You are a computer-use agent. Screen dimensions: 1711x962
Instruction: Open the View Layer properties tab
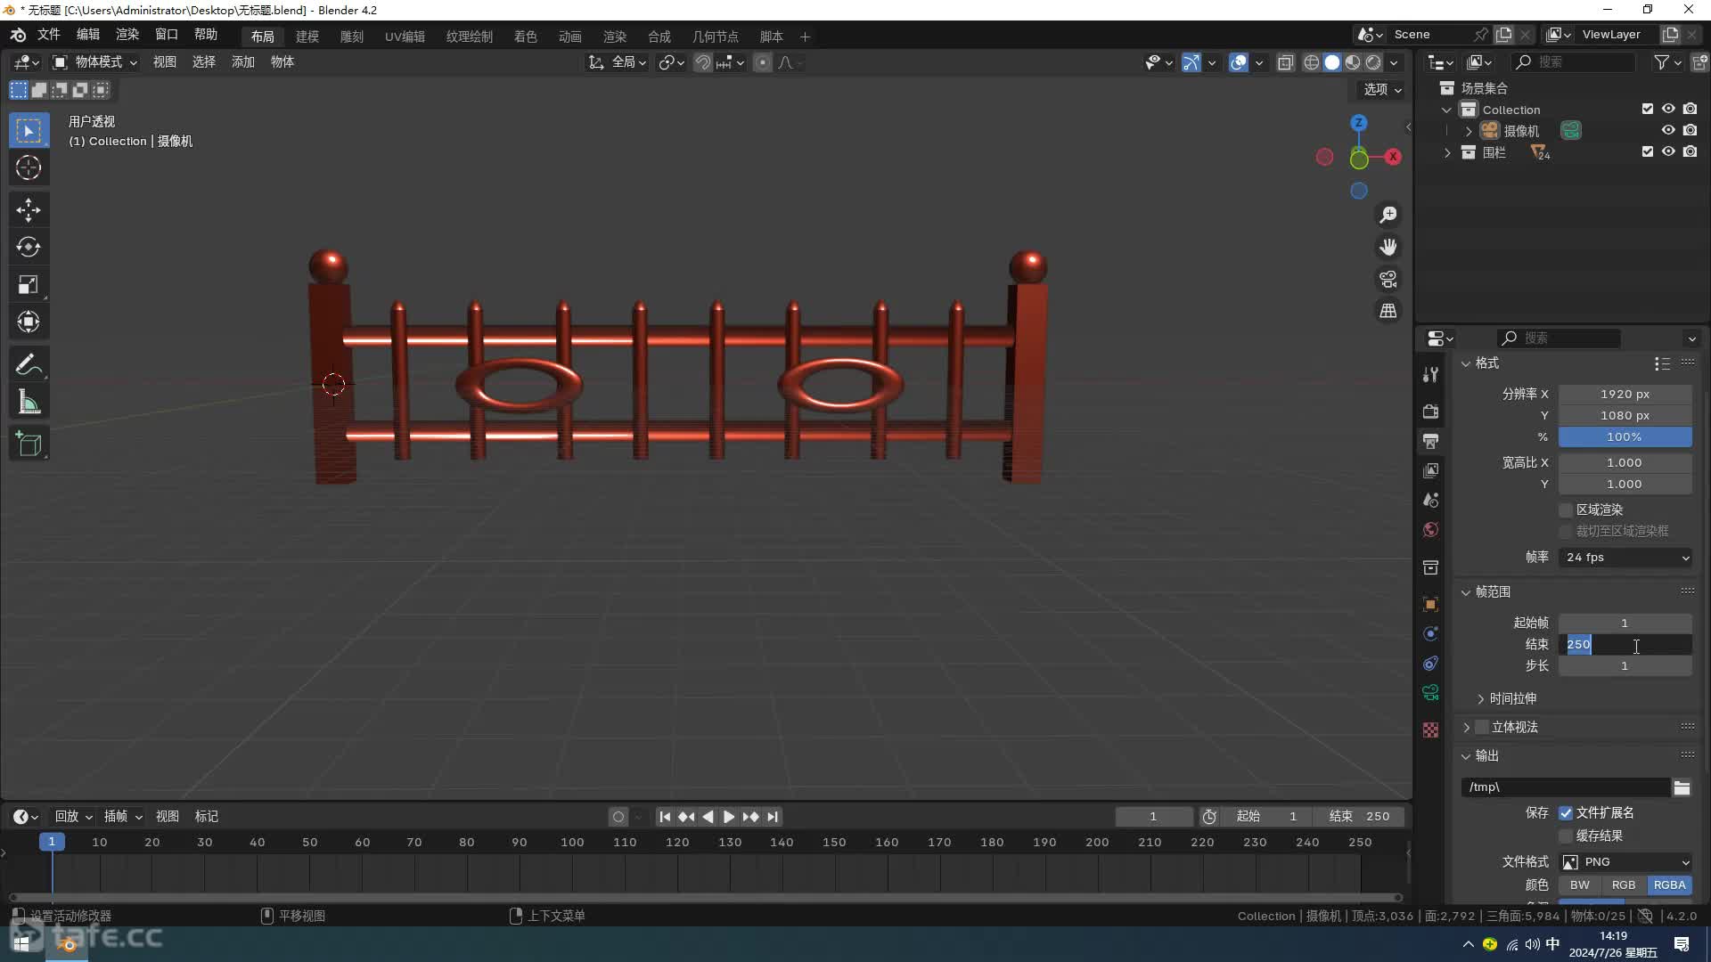(1430, 470)
